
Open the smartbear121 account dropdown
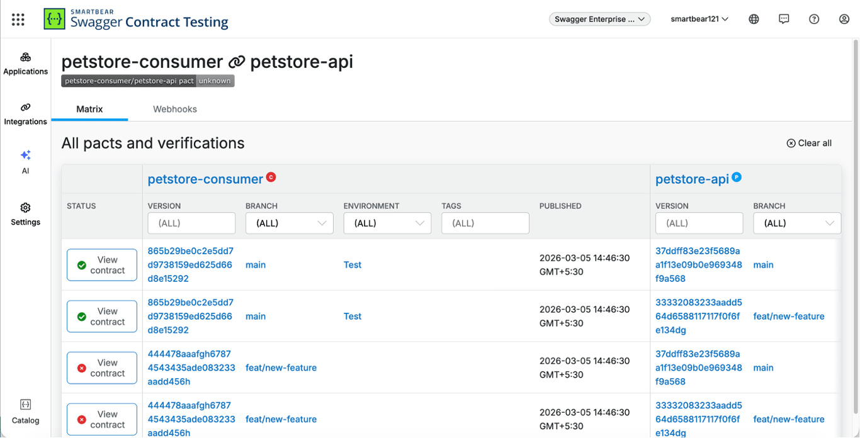tap(699, 20)
